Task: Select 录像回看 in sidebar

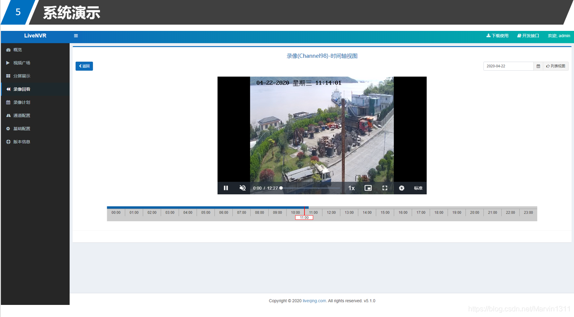Action: pos(35,89)
